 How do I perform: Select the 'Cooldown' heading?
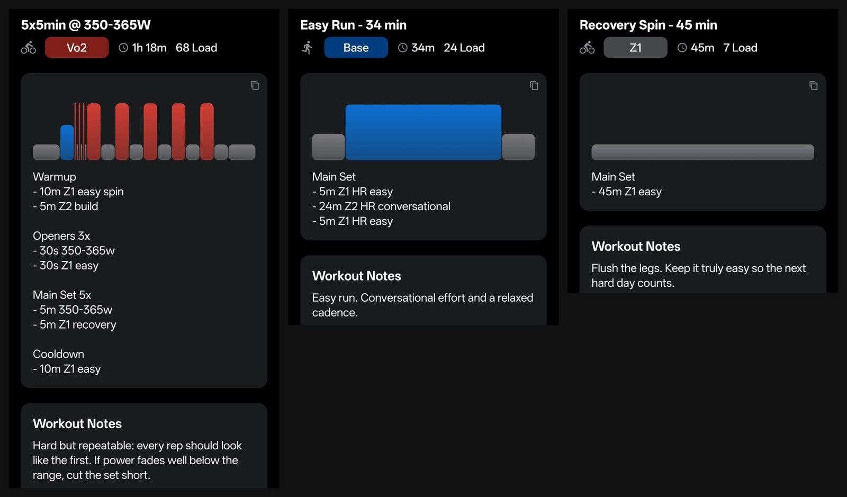pyautogui.click(x=58, y=354)
